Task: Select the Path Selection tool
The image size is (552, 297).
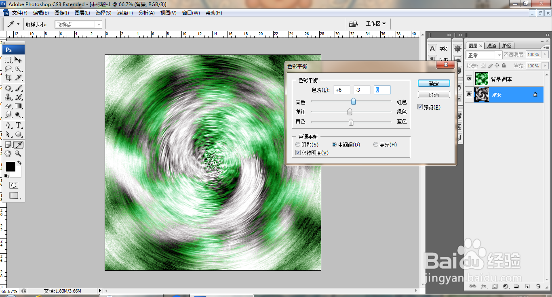Action: [8, 134]
